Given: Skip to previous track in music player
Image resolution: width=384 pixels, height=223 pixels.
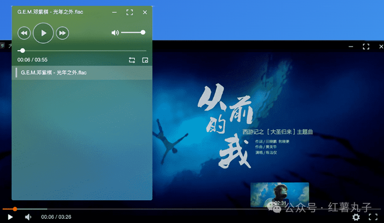Looking at the screenshot, I should click(x=24, y=33).
